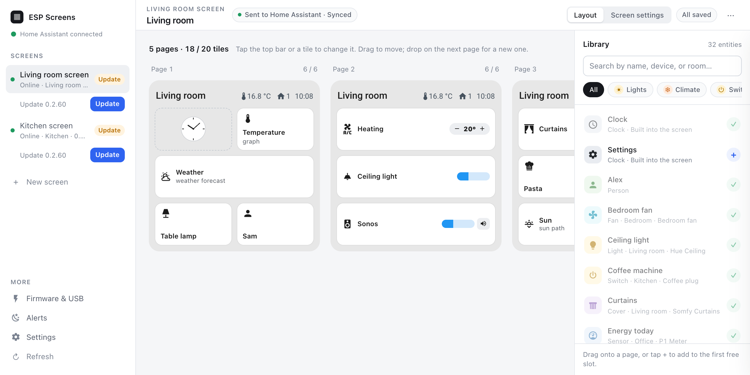Click the orange Update badge on Kitchen screen
The width and height of the screenshot is (750, 375).
click(110, 130)
